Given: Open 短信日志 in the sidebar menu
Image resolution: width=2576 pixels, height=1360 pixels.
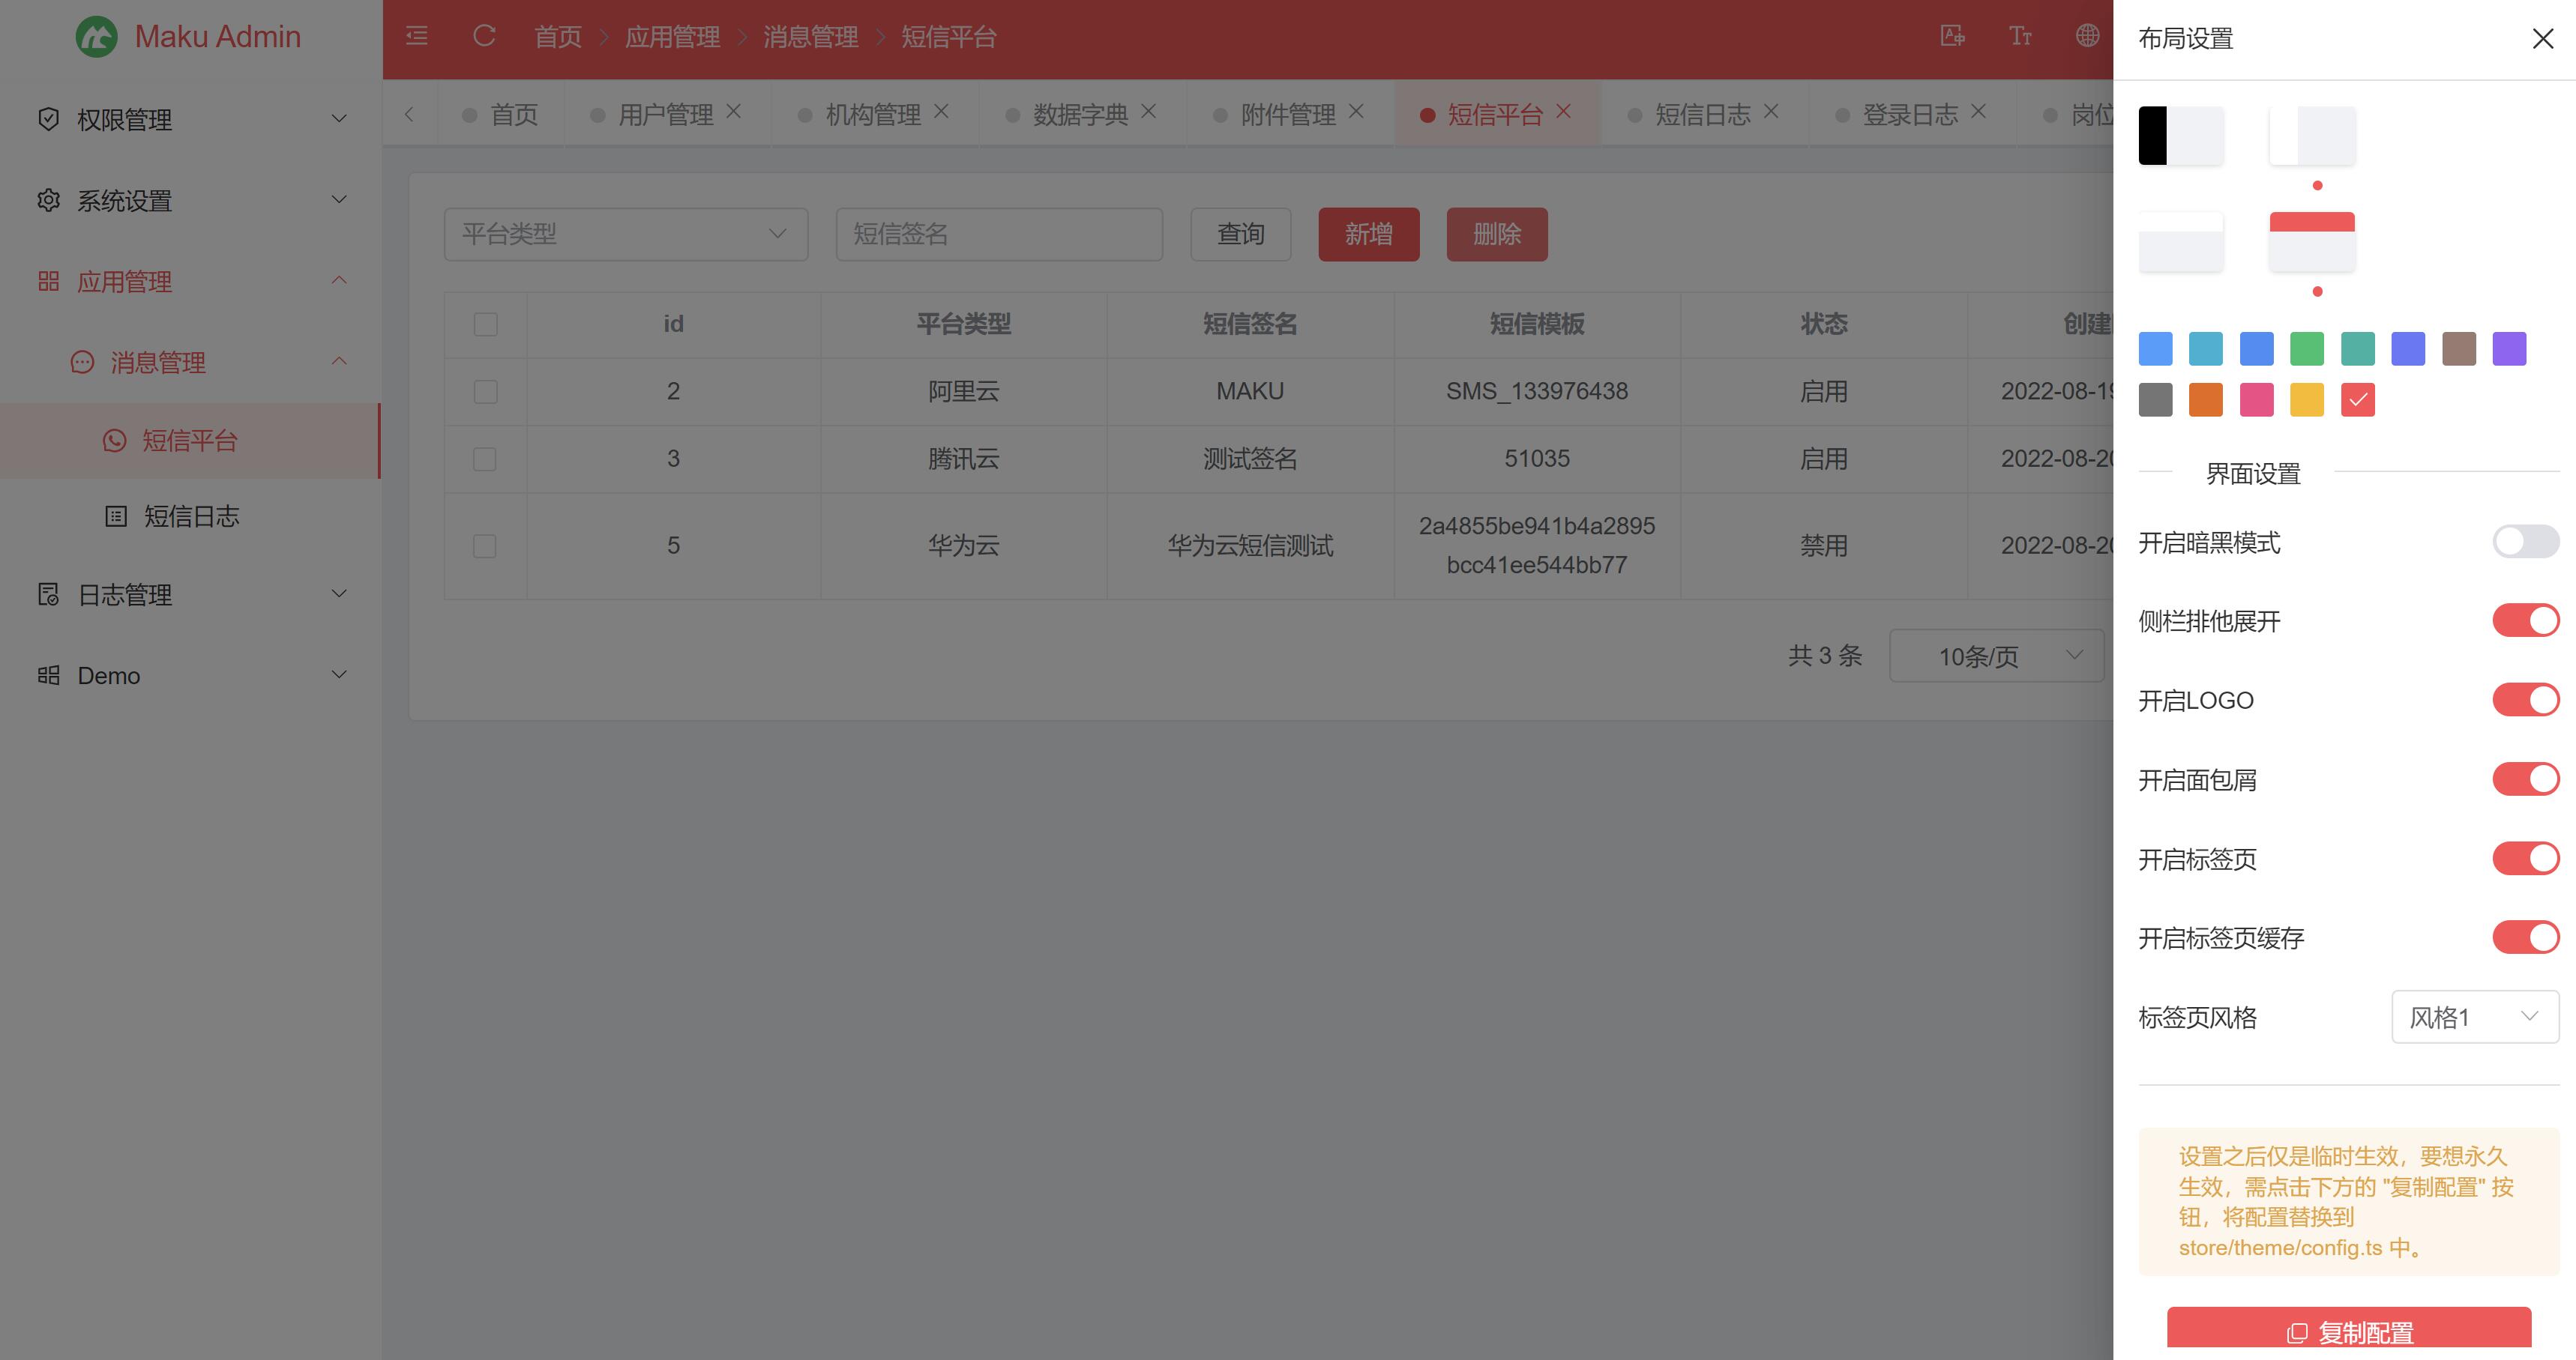Looking at the screenshot, I should pos(191,516).
